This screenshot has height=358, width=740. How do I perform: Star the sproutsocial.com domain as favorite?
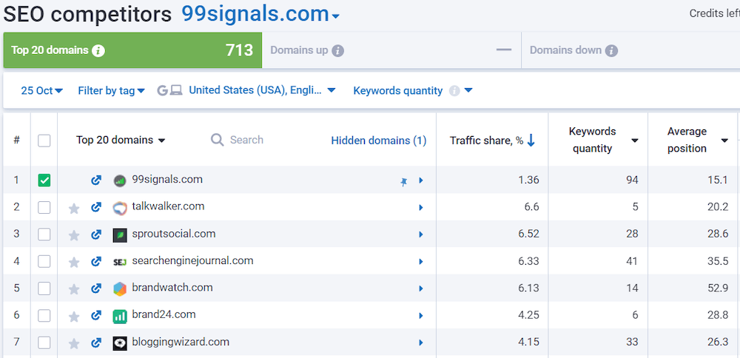pyautogui.click(x=74, y=235)
